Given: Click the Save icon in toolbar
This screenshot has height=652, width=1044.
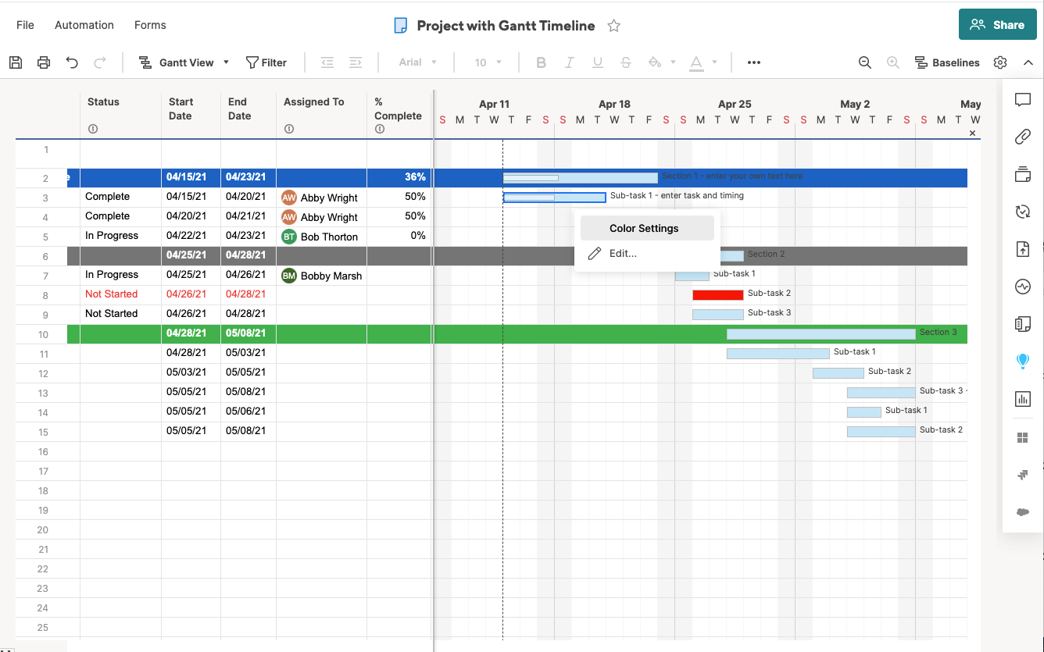Looking at the screenshot, I should pyautogui.click(x=16, y=62).
